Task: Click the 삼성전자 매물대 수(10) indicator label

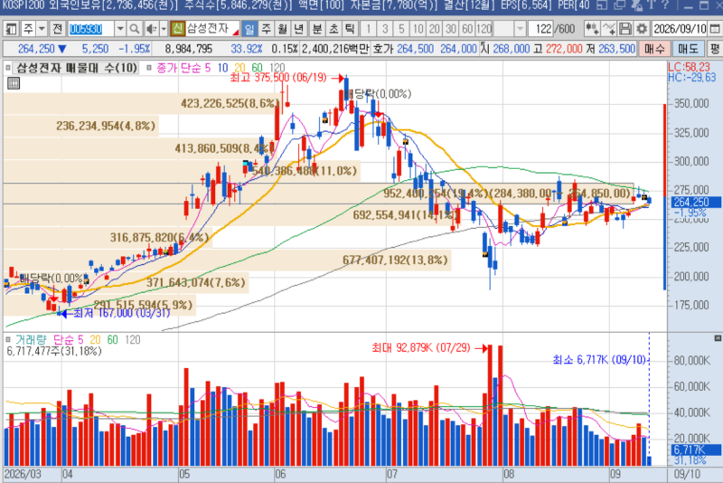Action: click(77, 68)
